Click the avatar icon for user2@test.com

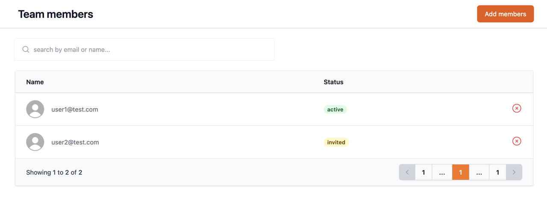click(x=35, y=142)
